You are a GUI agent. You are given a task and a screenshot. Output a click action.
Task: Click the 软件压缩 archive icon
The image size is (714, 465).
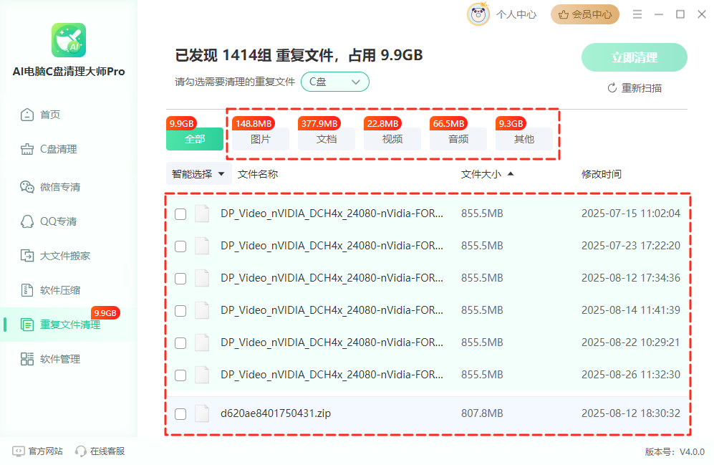pos(27,290)
